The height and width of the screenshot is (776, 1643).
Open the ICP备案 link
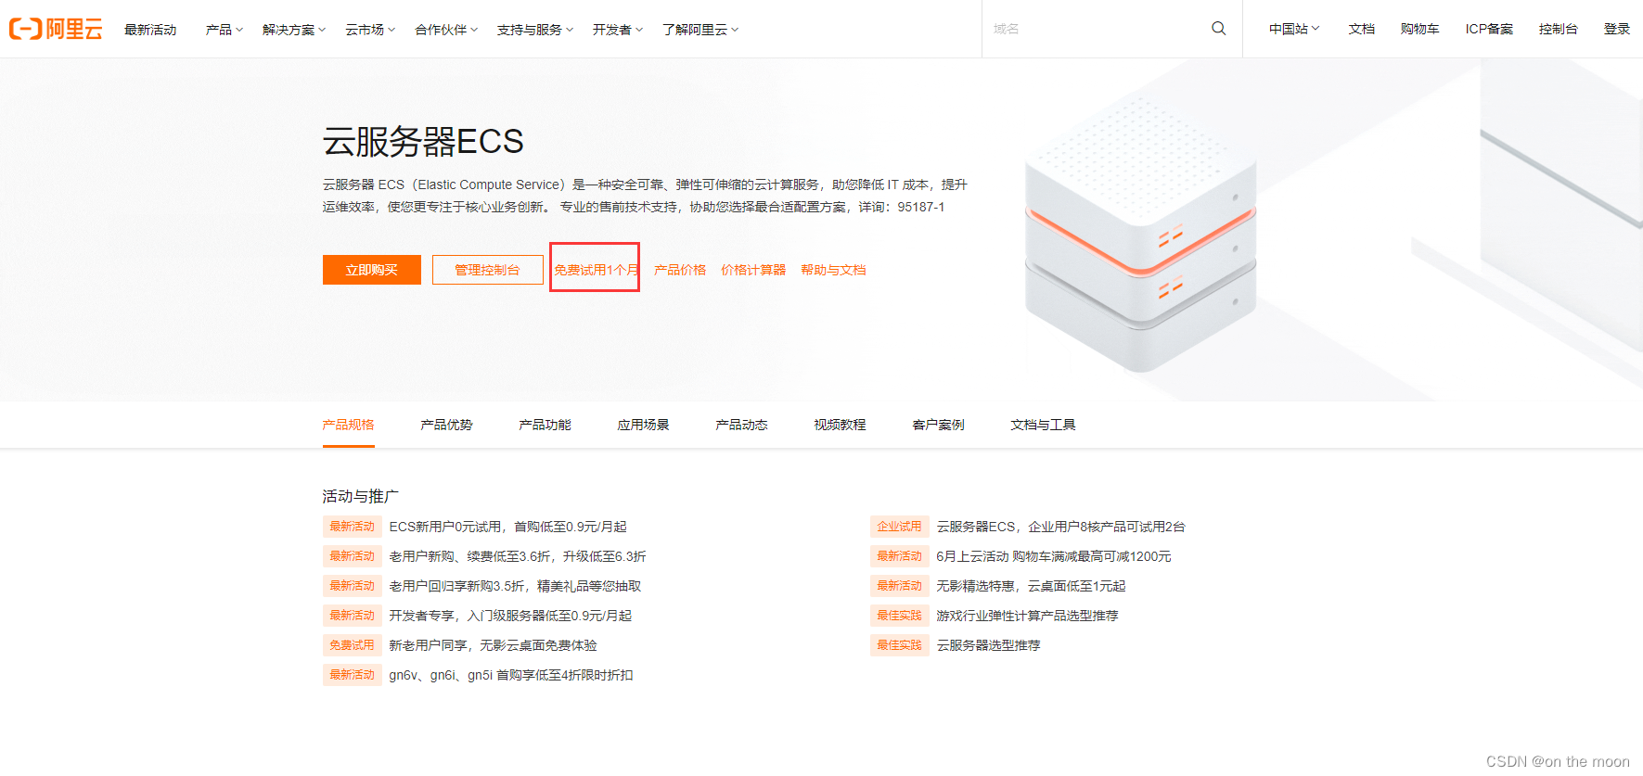point(1489,29)
